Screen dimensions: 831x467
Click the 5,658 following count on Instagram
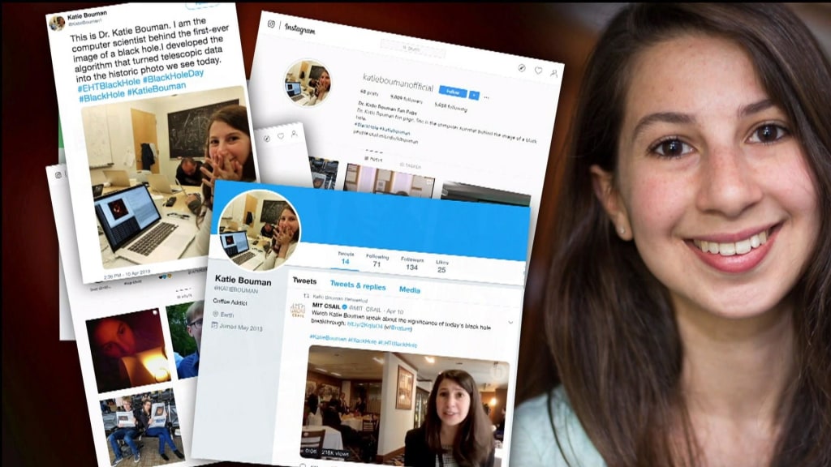[x=451, y=107]
